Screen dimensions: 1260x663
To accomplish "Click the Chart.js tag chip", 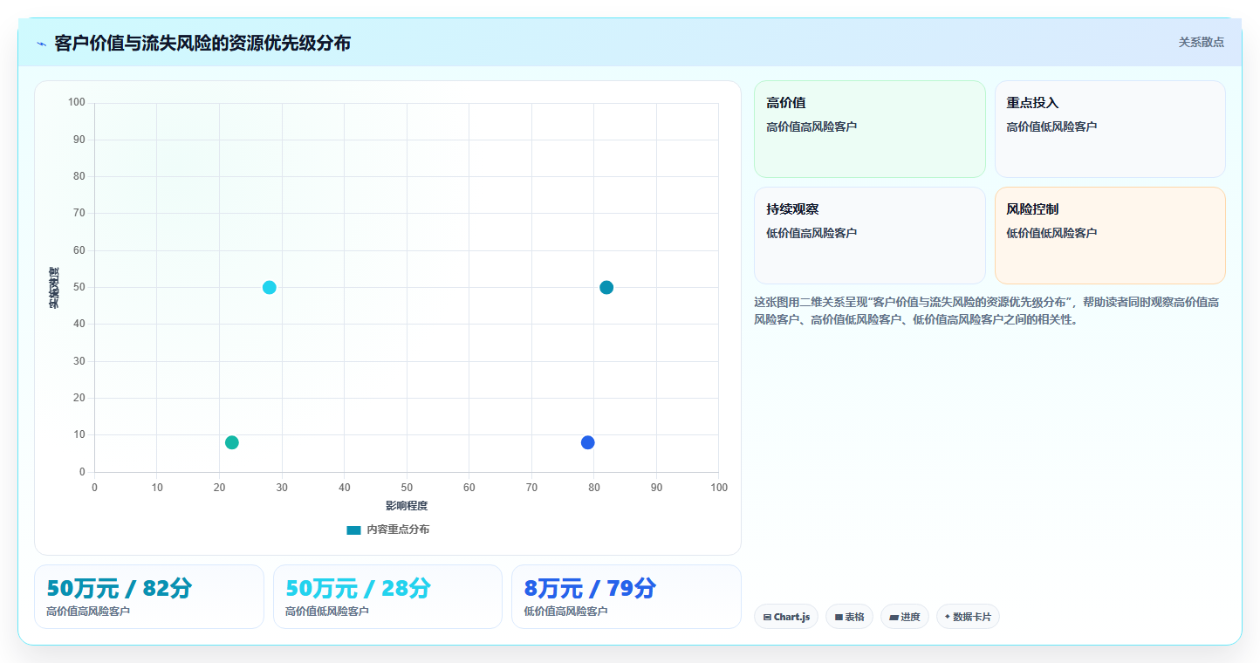I will point(786,617).
